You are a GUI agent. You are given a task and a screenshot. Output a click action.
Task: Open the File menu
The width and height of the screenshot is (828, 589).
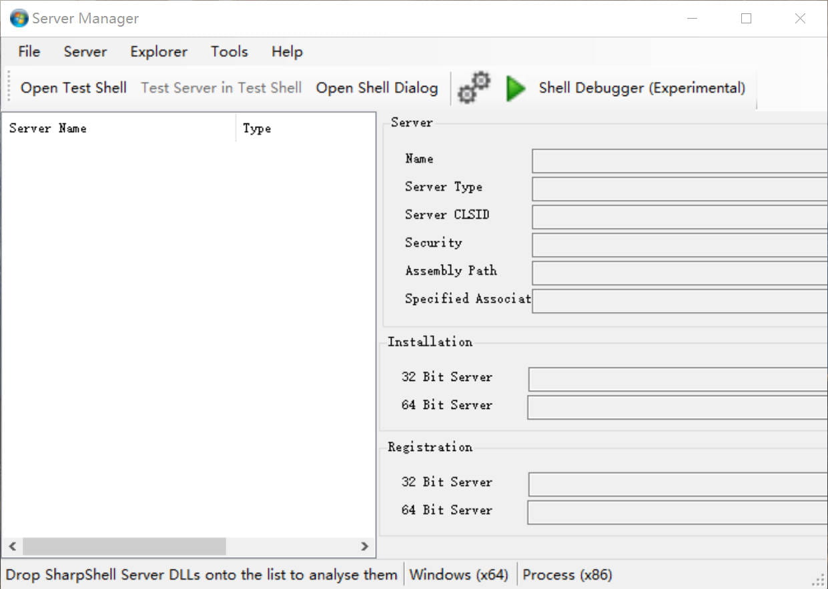tap(29, 51)
